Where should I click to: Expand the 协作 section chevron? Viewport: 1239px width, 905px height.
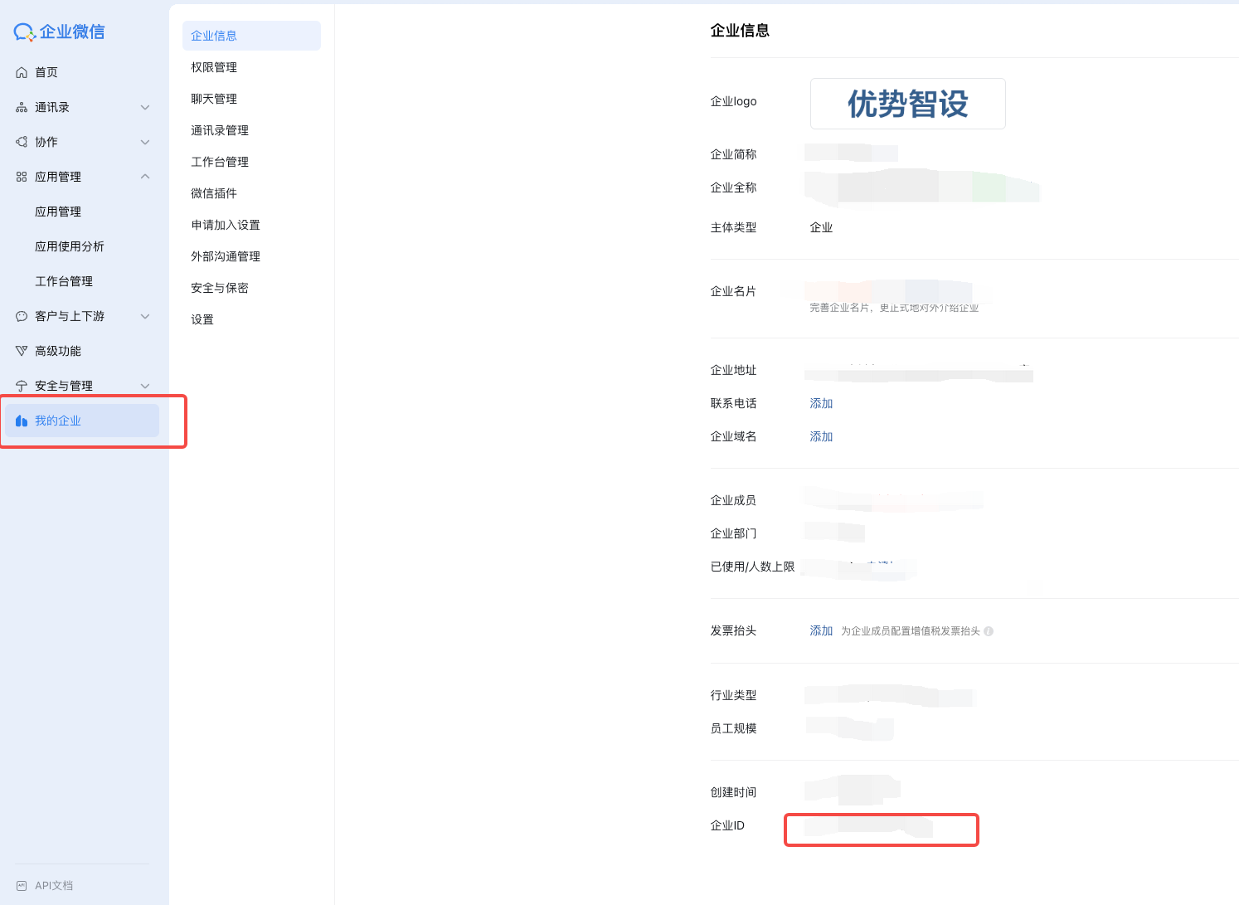pyautogui.click(x=145, y=143)
